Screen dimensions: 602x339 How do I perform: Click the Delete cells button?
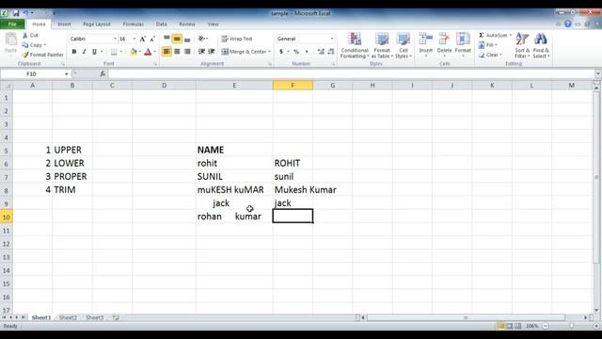[x=444, y=45]
